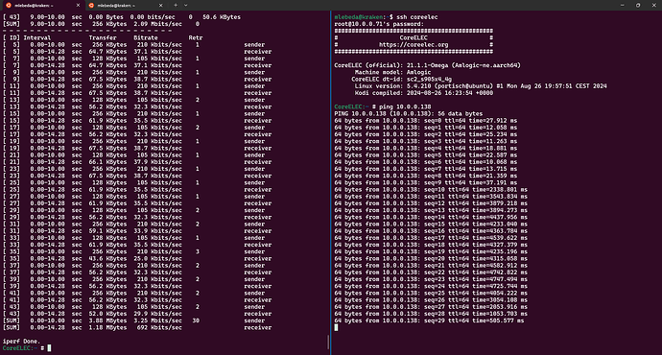Close the inactive gray terminal tab
662x355 pixels.
point(160,6)
